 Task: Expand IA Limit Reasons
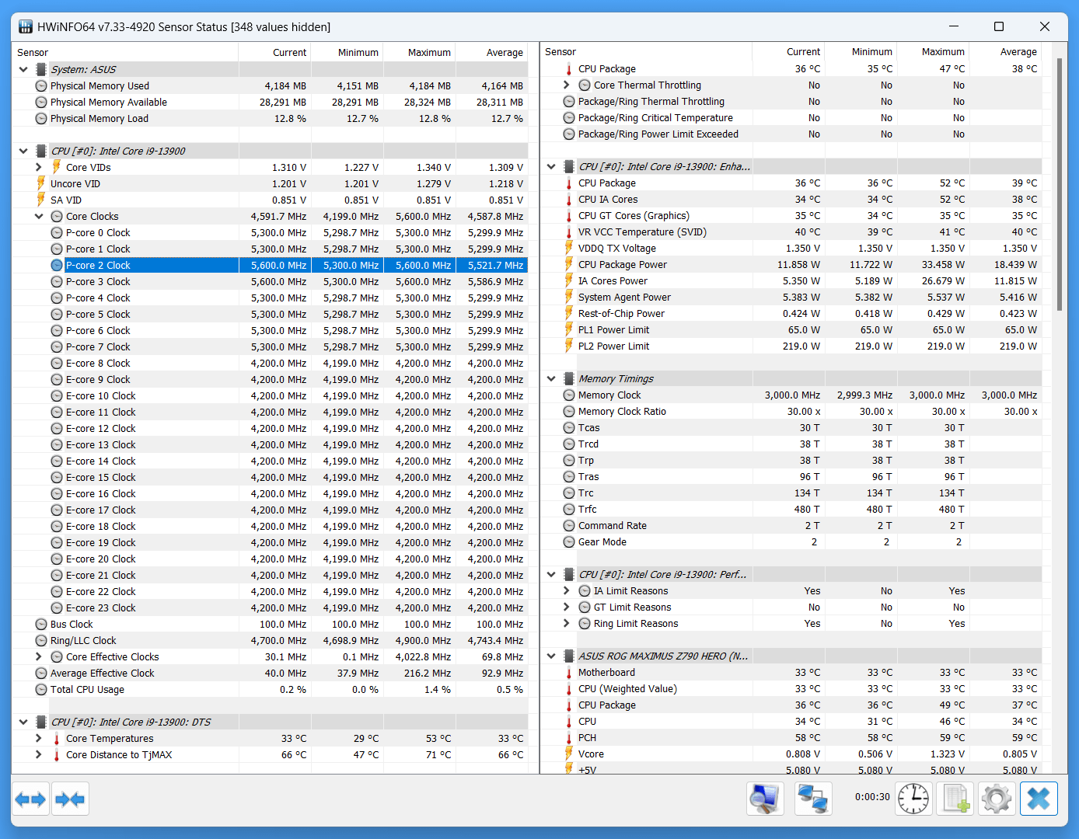click(567, 590)
